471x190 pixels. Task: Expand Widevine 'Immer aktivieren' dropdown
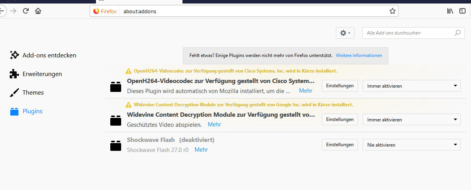point(412,120)
